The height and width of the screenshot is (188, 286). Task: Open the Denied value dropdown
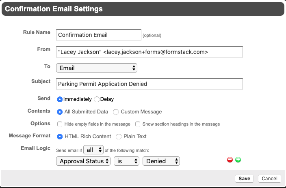pyautogui.click(x=161, y=161)
